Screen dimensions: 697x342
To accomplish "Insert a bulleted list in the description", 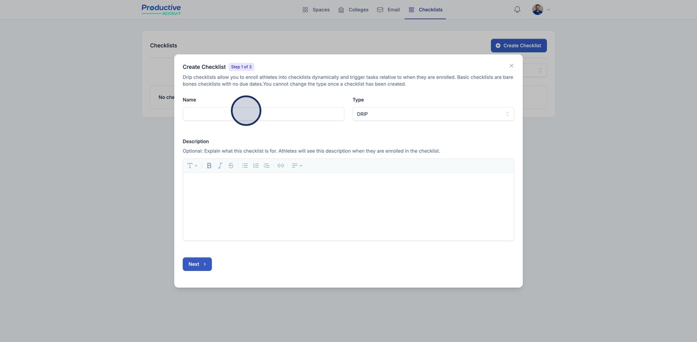I will [245, 166].
